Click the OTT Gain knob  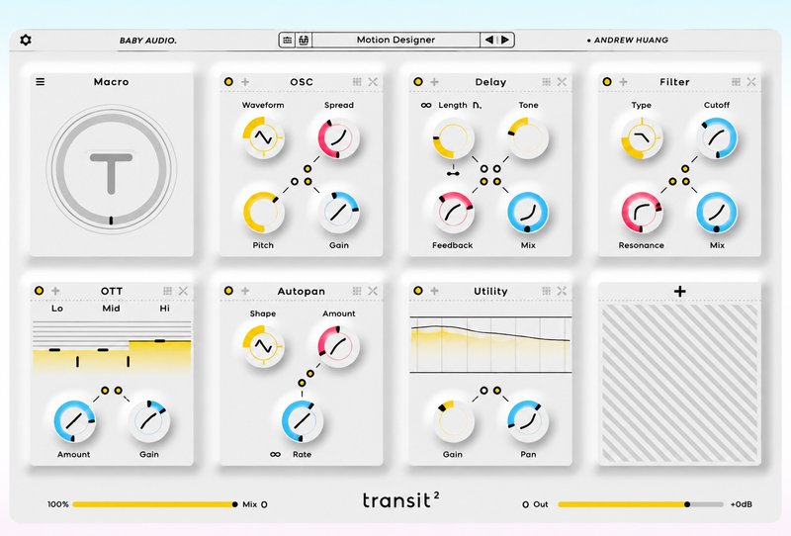[149, 421]
